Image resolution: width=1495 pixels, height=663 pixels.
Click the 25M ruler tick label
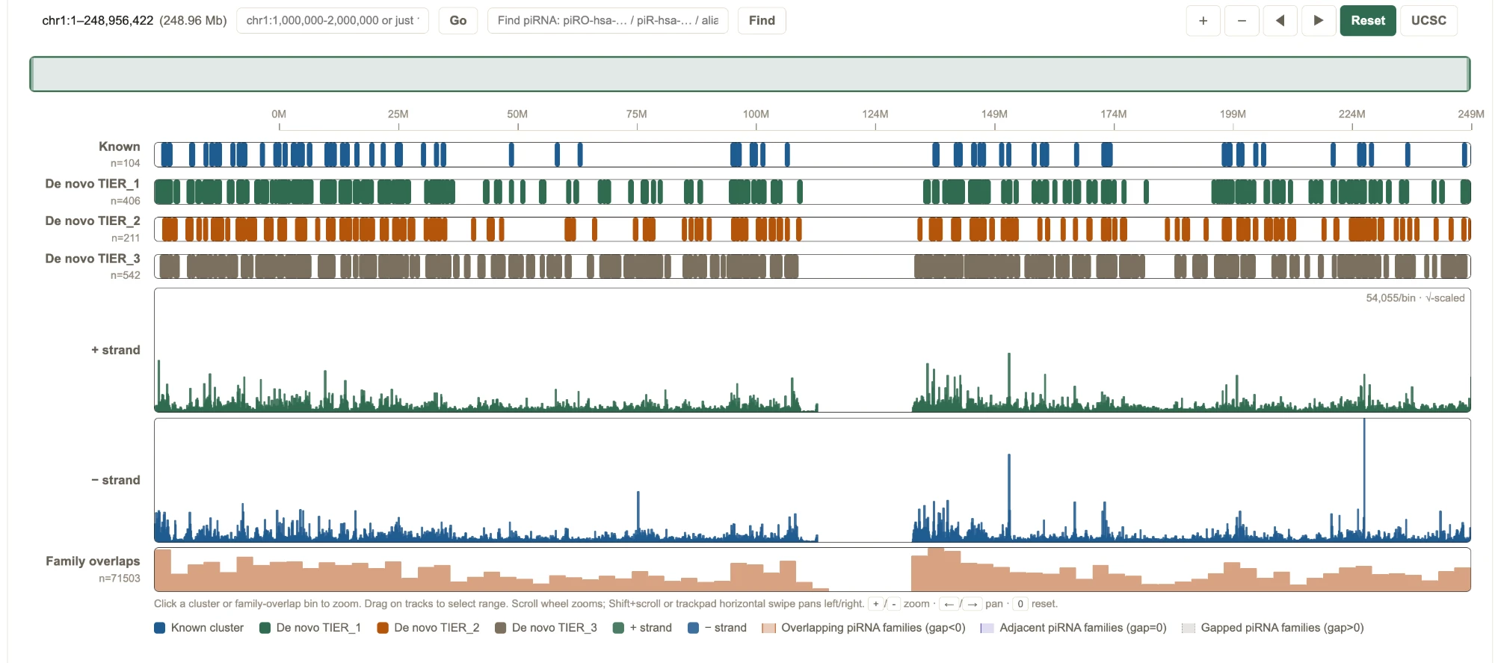[398, 114]
